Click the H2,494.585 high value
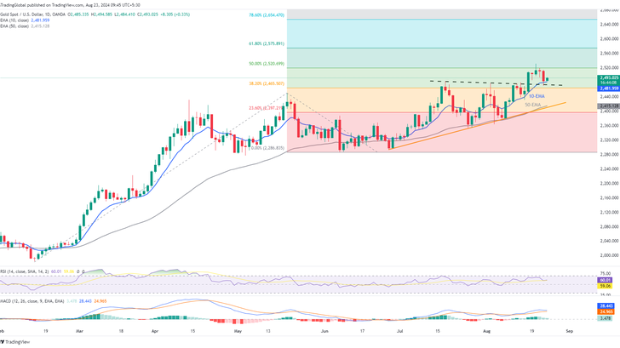 [101, 14]
